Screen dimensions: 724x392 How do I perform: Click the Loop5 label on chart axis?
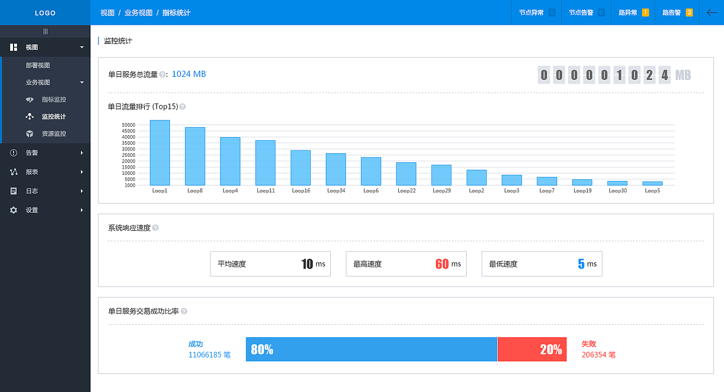[x=652, y=191]
